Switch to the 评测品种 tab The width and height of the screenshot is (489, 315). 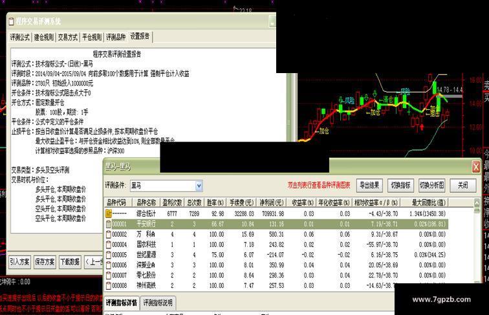(116, 38)
